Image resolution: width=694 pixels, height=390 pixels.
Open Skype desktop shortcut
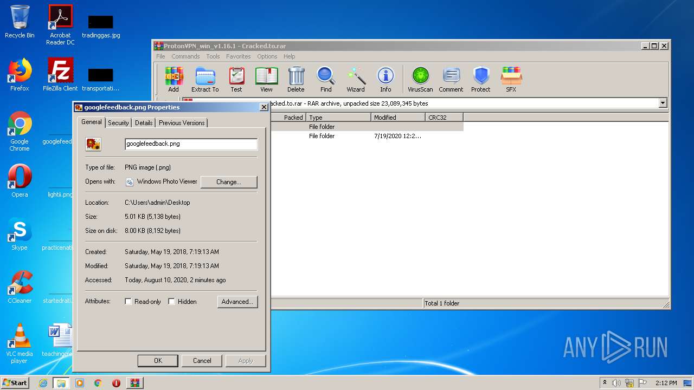pos(20,234)
